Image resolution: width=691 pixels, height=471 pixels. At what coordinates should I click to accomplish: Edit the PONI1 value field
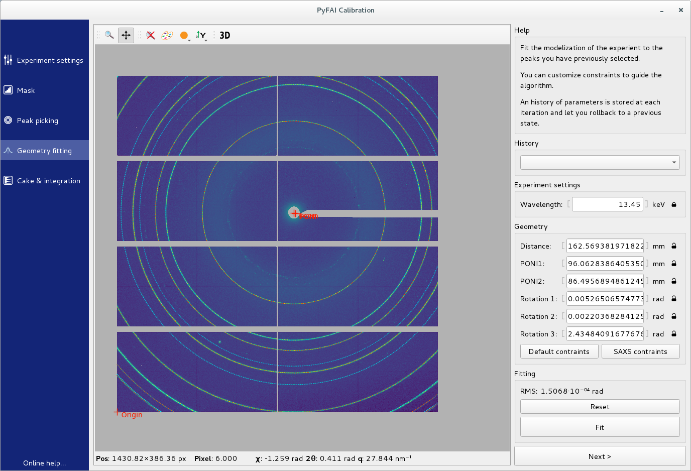605,264
